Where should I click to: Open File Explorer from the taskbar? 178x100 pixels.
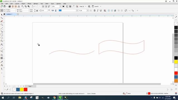point(20,97)
